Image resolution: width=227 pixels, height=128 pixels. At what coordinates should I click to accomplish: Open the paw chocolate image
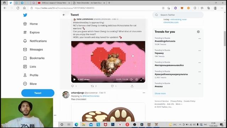click(108, 112)
